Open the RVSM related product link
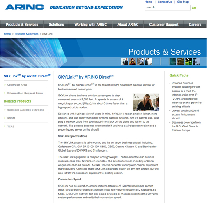The height and width of the screenshot is (203, 207). [x=11, y=118]
